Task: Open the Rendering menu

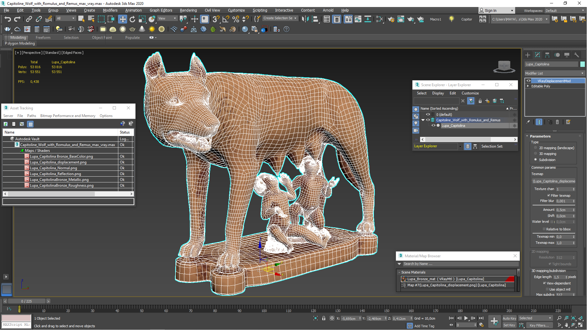Action: coord(188,10)
